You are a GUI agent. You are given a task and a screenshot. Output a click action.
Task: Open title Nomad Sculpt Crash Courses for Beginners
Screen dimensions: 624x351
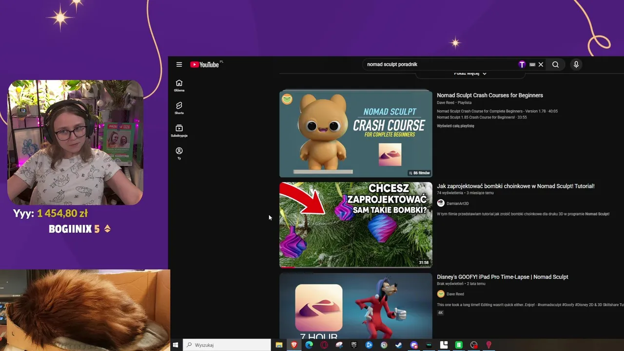[490, 95]
